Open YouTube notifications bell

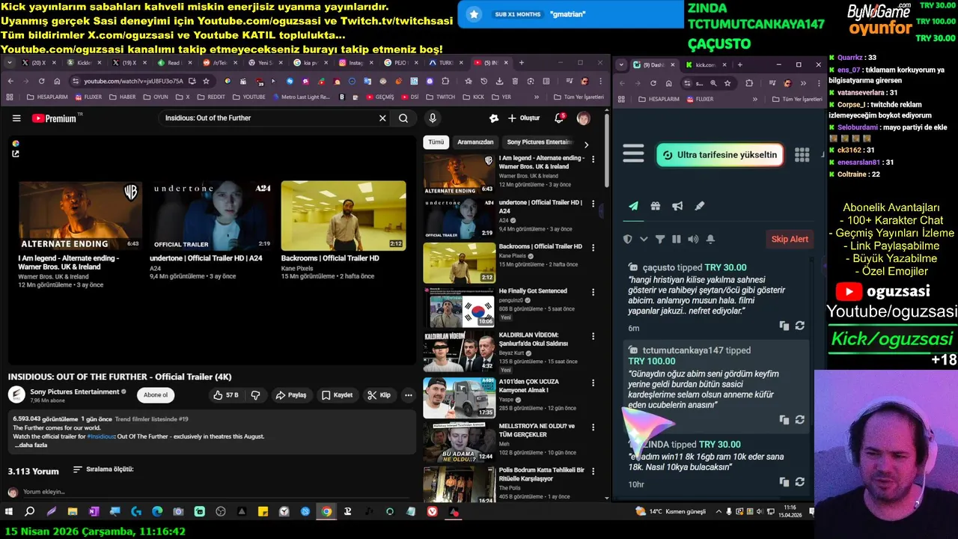[559, 118]
